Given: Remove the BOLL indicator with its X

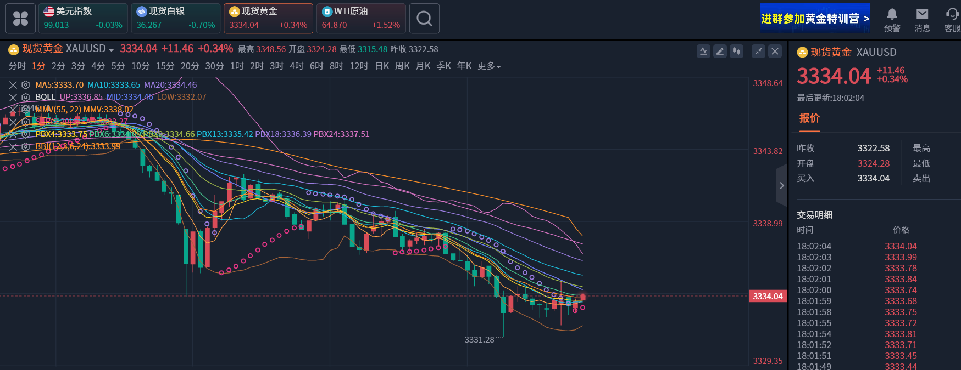Looking at the screenshot, I should click(x=13, y=97).
